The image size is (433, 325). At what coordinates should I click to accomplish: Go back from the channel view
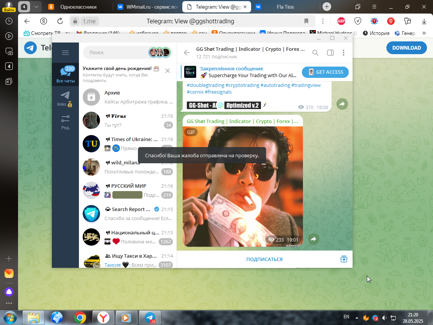187,53
